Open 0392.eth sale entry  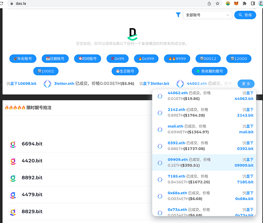[177, 143]
